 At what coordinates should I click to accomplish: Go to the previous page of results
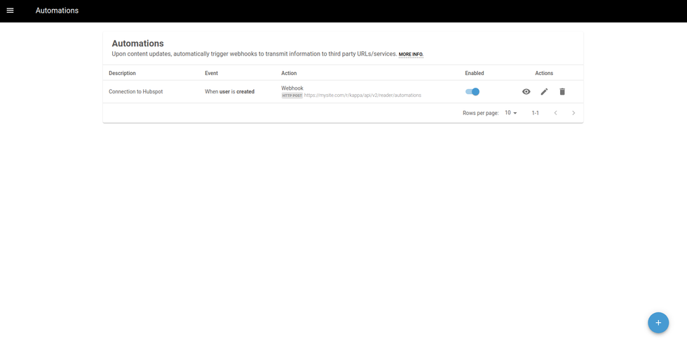555,113
